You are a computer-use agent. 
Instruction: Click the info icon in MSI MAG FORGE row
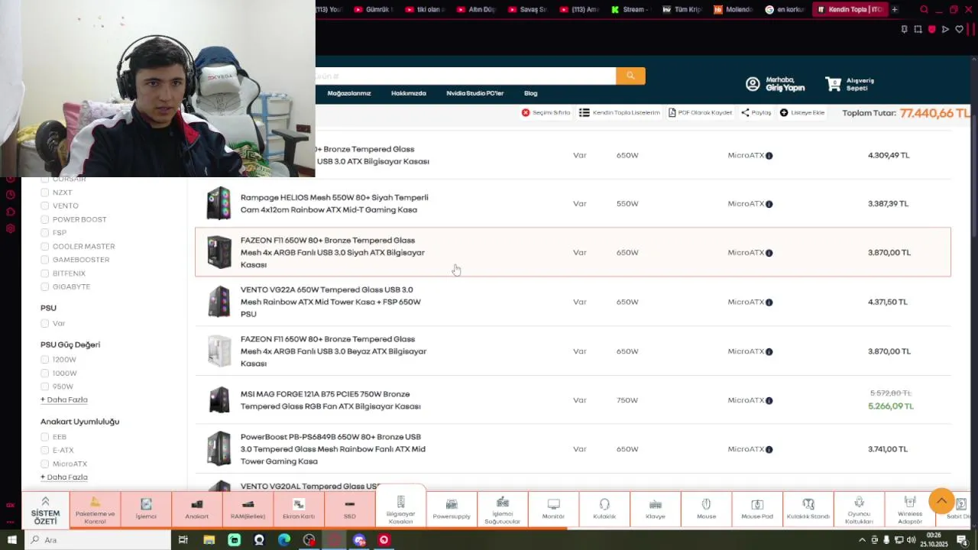[x=769, y=400]
